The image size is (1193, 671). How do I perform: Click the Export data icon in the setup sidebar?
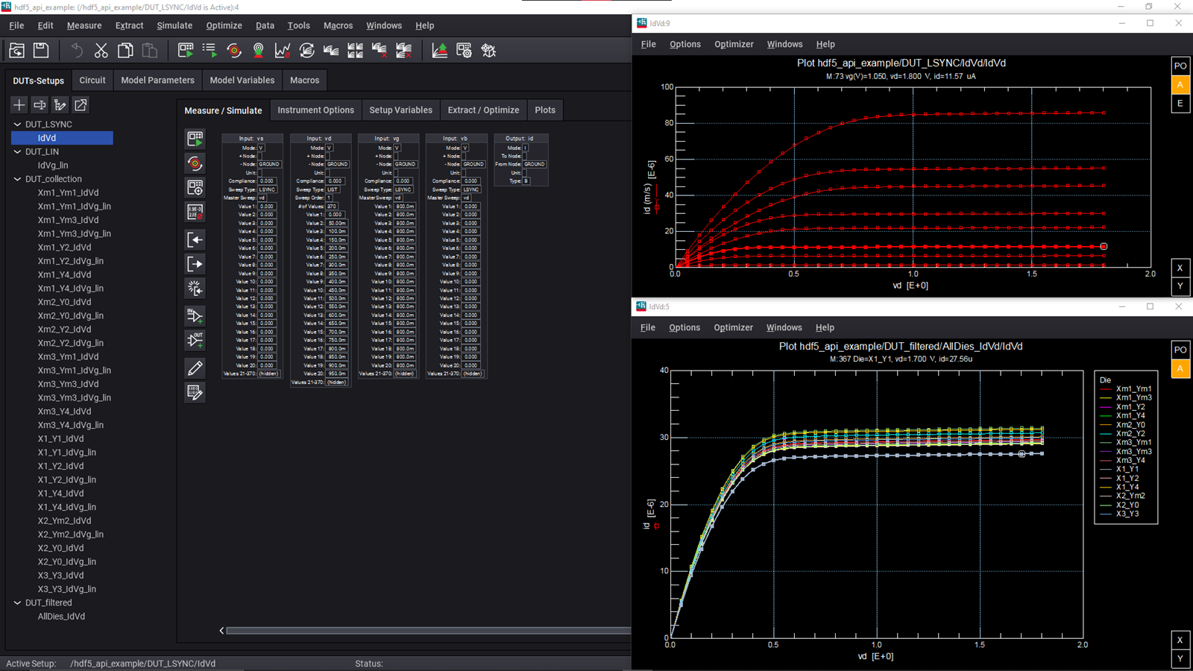click(x=195, y=264)
